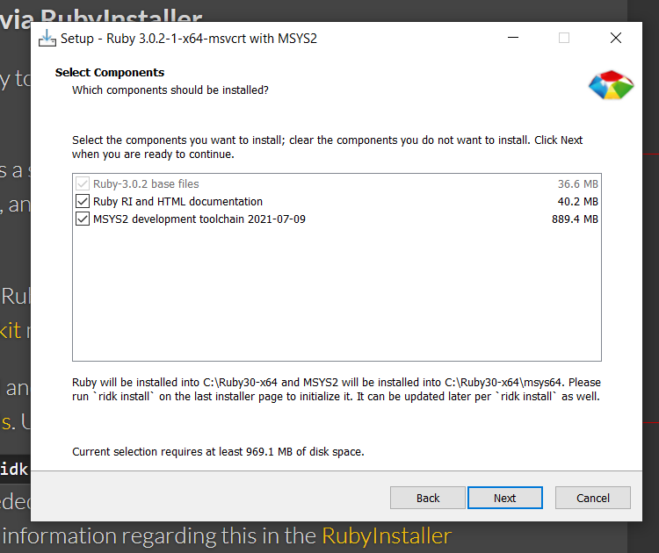Select the 40.2 MB size value
Screen dimensions: 659x553
coord(577,202)
